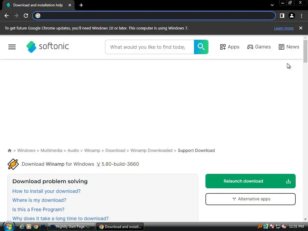Open the Chrome profile avatar icon

pos(292,16)
